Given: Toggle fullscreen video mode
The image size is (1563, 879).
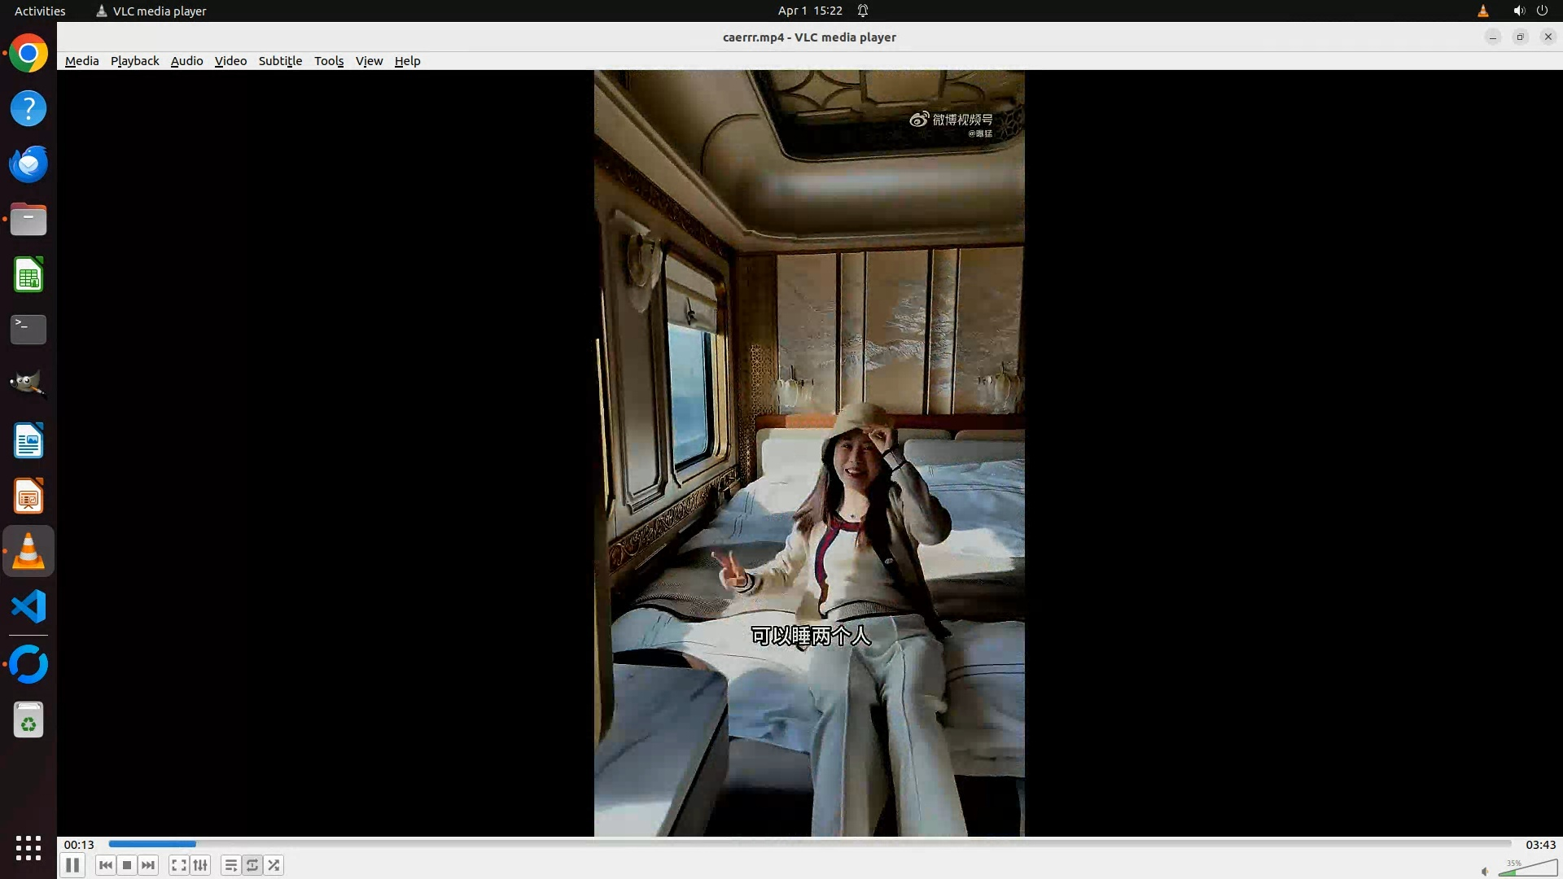Looking at the screenshot, I should pyautogui.click(x=179, y=865).
